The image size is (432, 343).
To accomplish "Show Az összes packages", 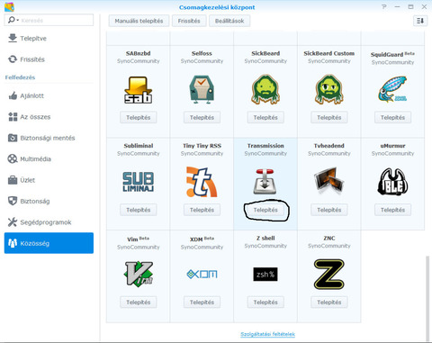I will coord(49,117).
